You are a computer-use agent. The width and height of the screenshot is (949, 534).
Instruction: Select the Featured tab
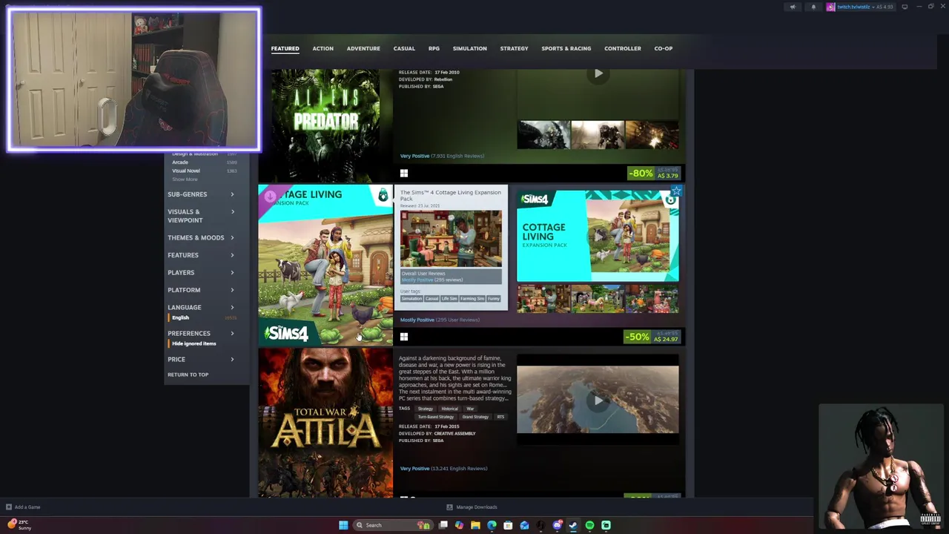[285, 48]
